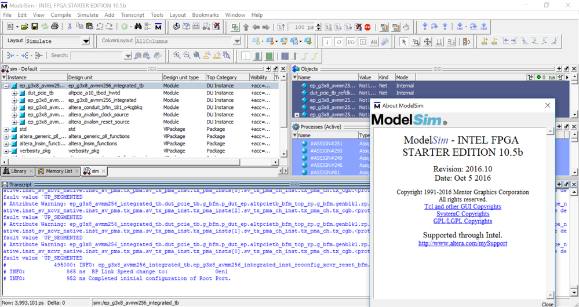The image size is (579, 307).
Task: Open the Layout dropdown showing Simulate
Action: point(86,41)
